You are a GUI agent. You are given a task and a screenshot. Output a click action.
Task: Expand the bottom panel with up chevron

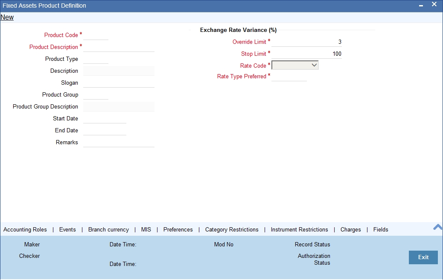437,227
